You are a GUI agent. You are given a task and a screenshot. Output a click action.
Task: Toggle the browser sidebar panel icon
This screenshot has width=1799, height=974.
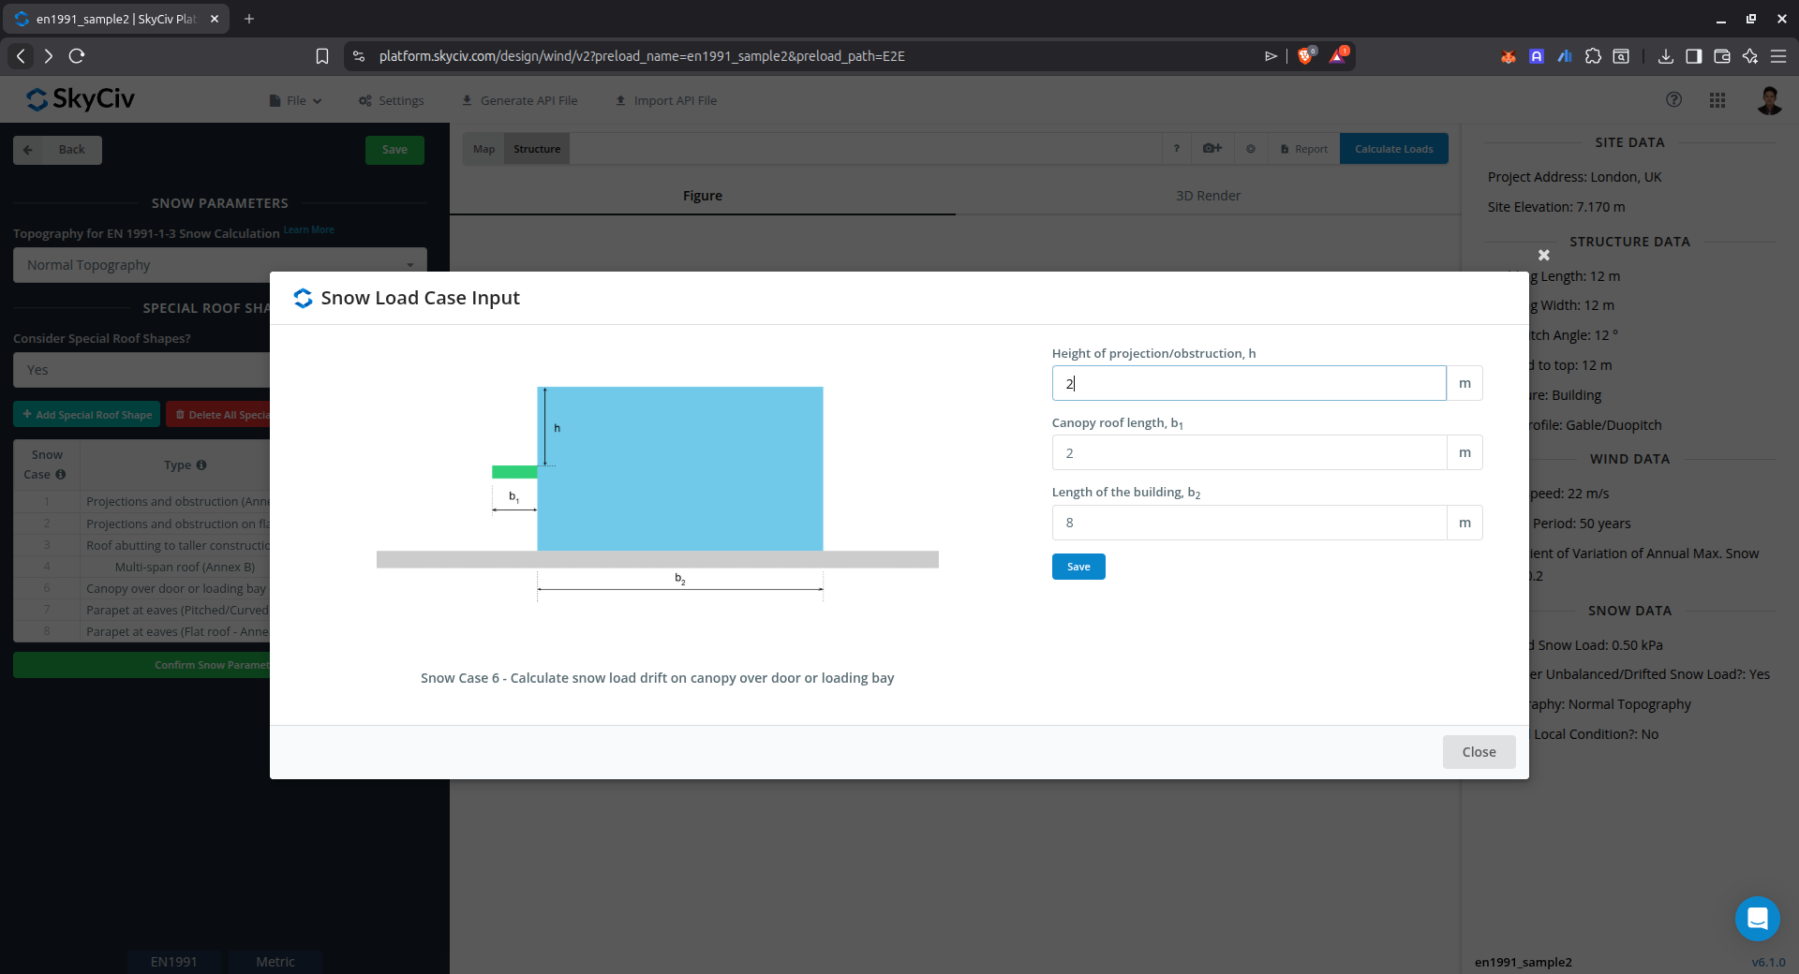[1693, 56]
